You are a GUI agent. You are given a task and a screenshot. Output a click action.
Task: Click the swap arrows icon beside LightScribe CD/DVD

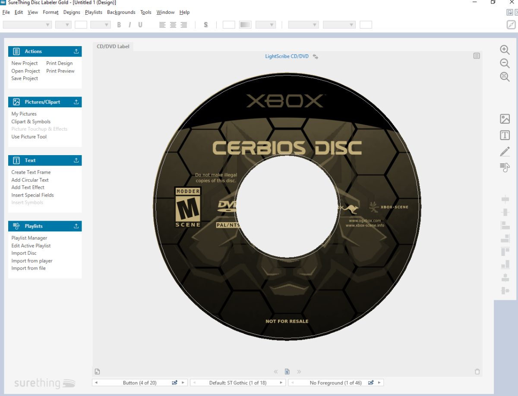(316, 56)
